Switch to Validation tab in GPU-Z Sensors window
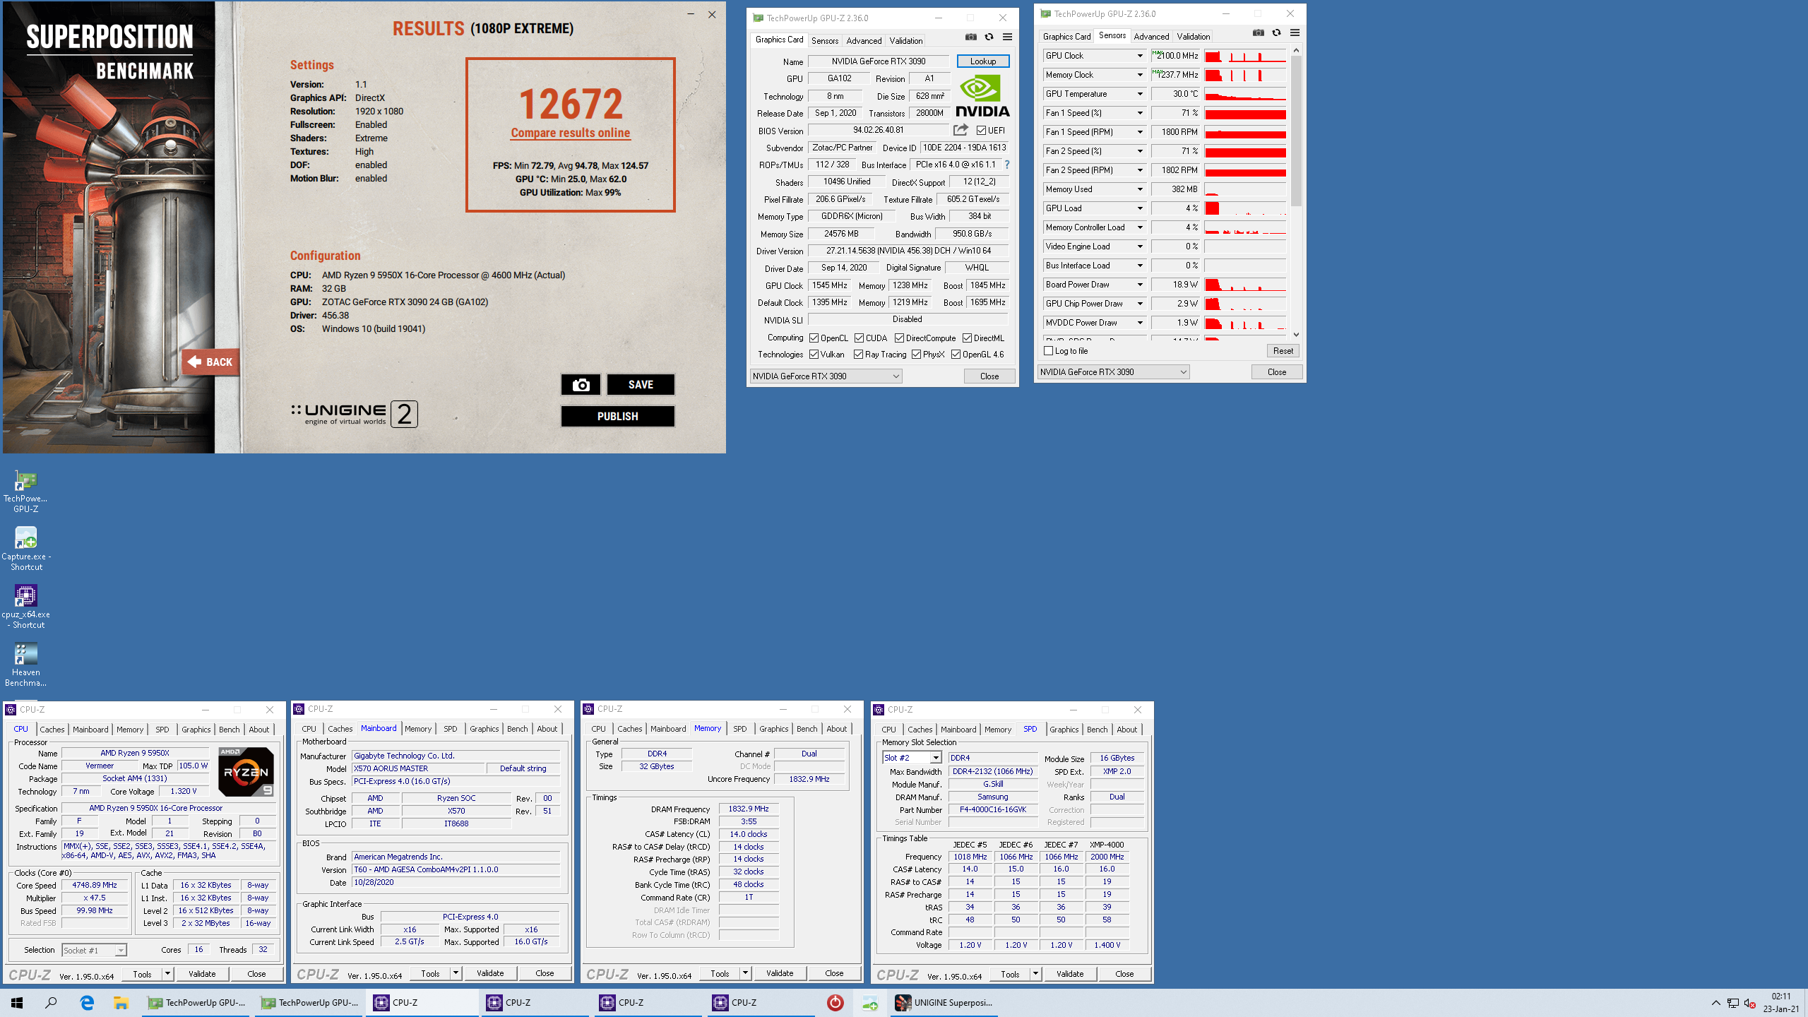The width and height of the screenshot is (1808, 1017). tap(1194, 37)
